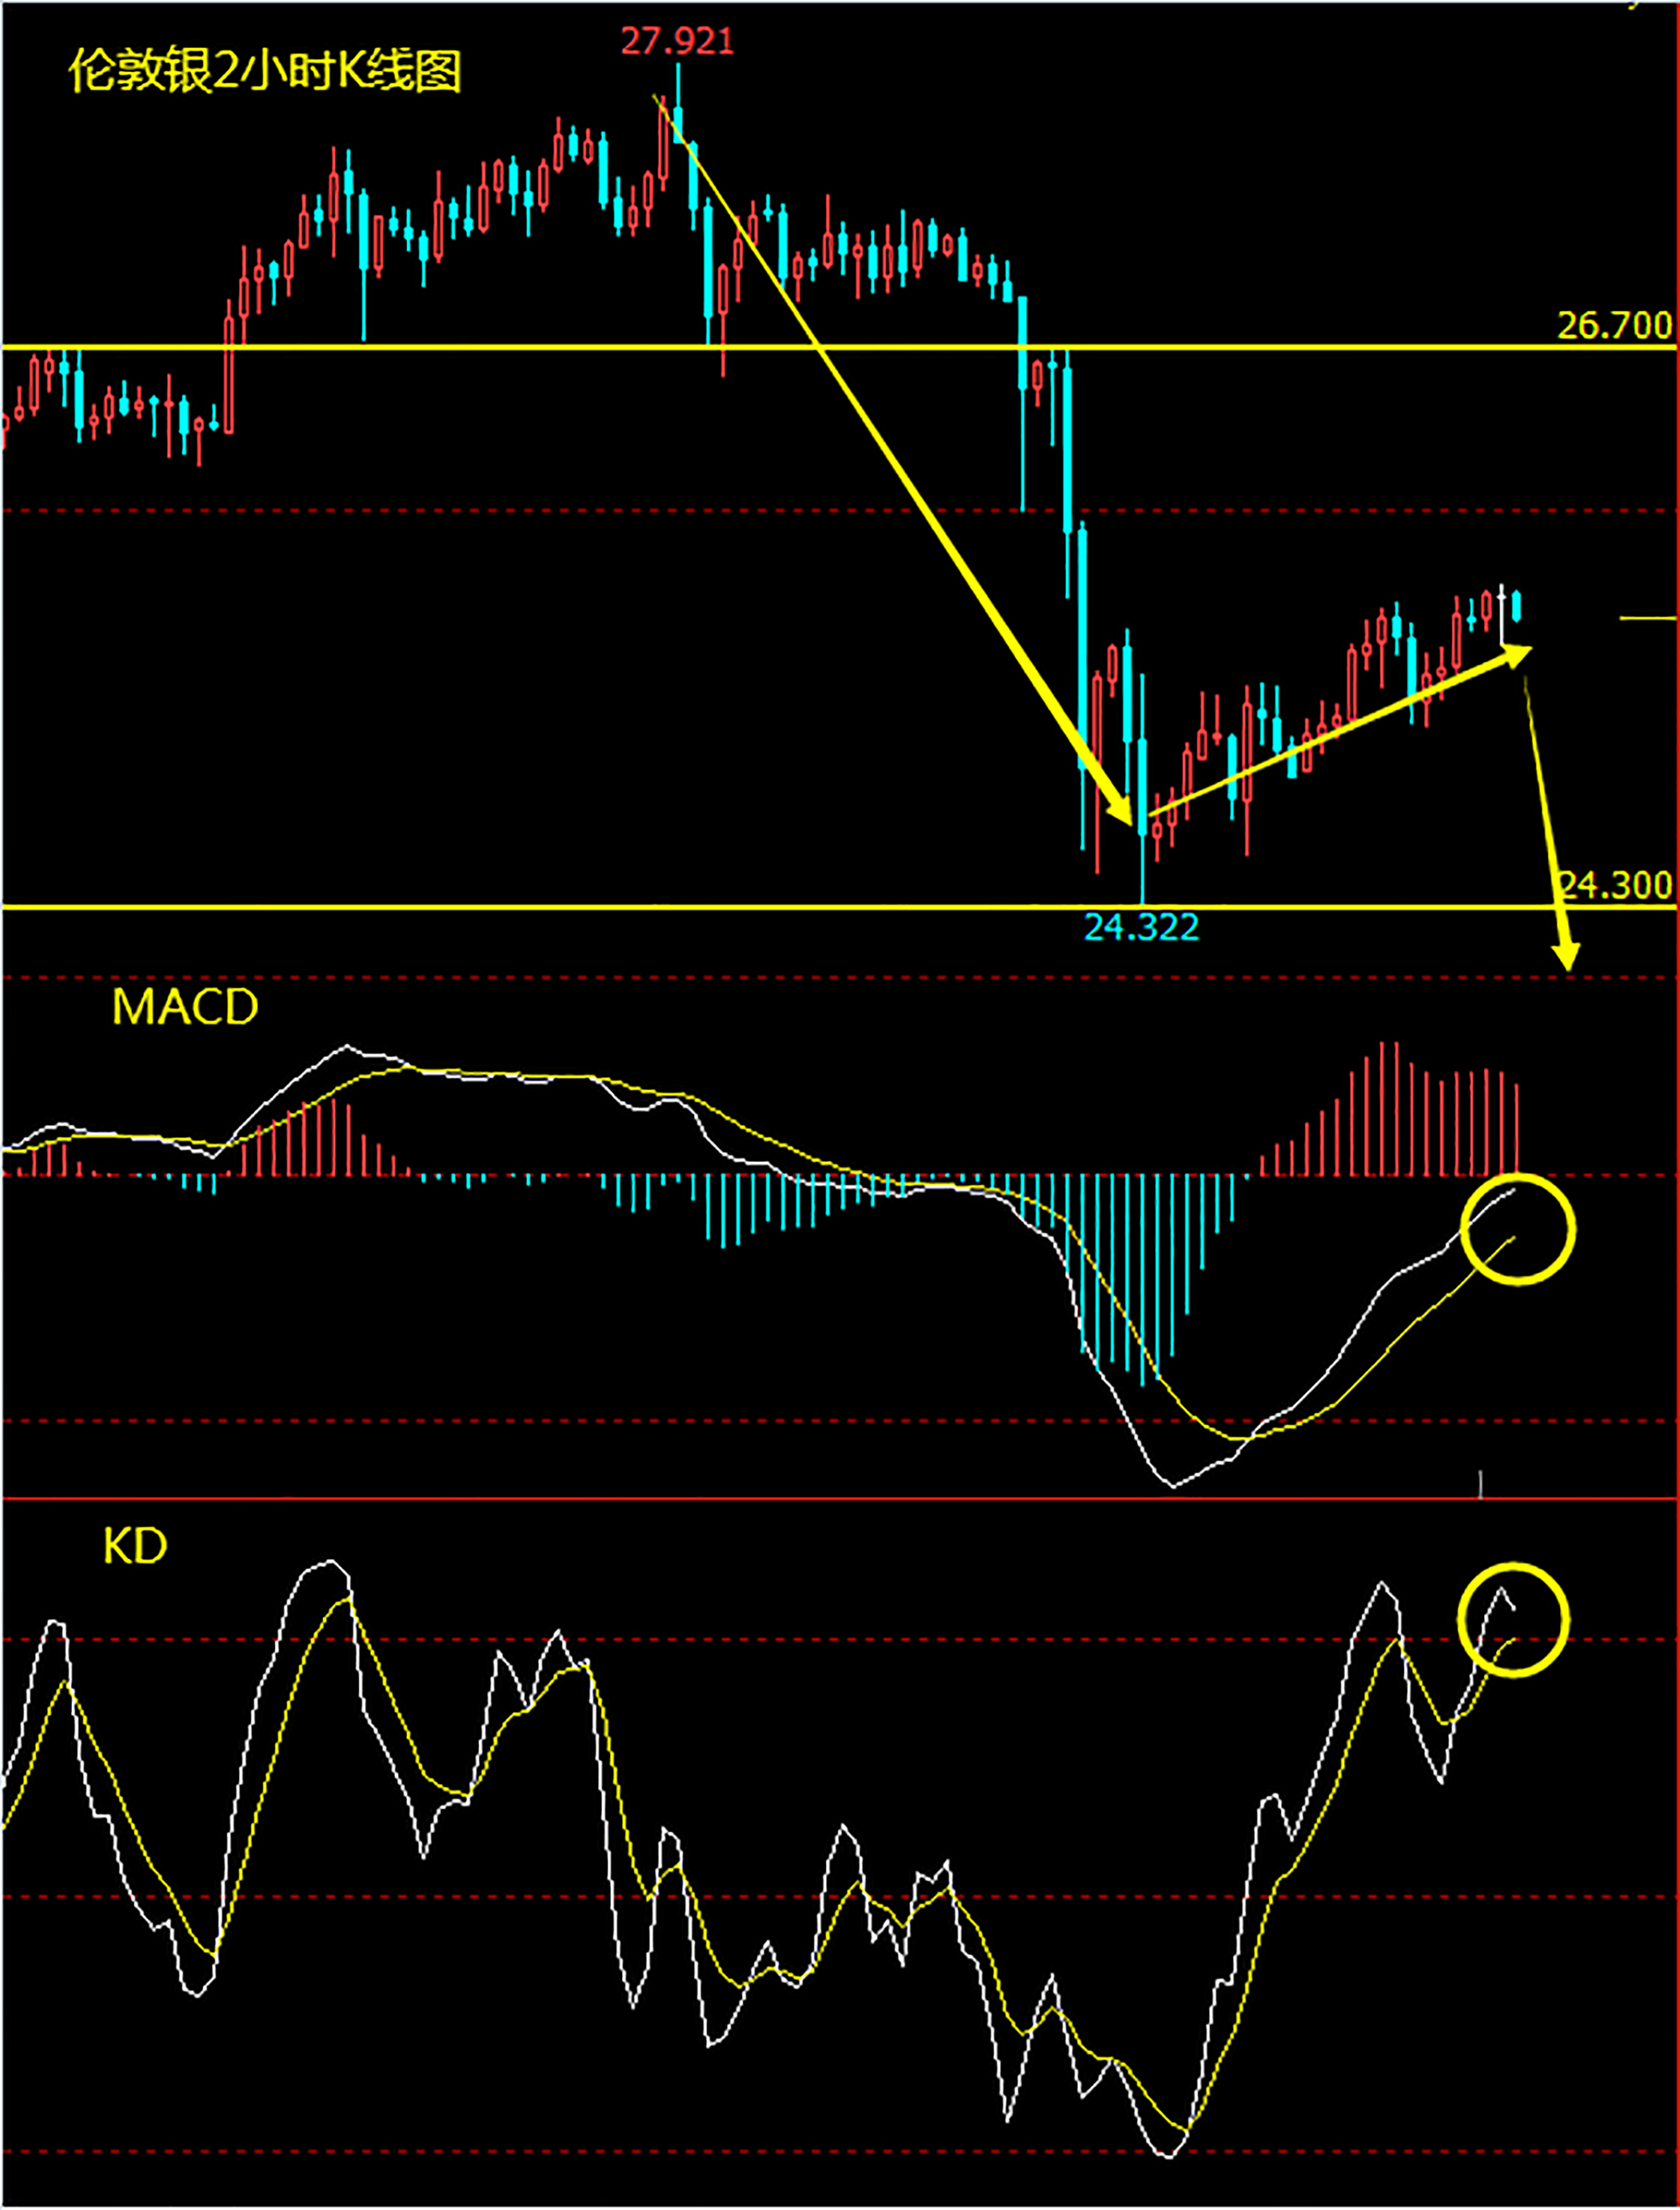Viewport: 1680px width, 2210px height.
Task: Click the yellow circle on the MACD lines
Action: 1517,1229
